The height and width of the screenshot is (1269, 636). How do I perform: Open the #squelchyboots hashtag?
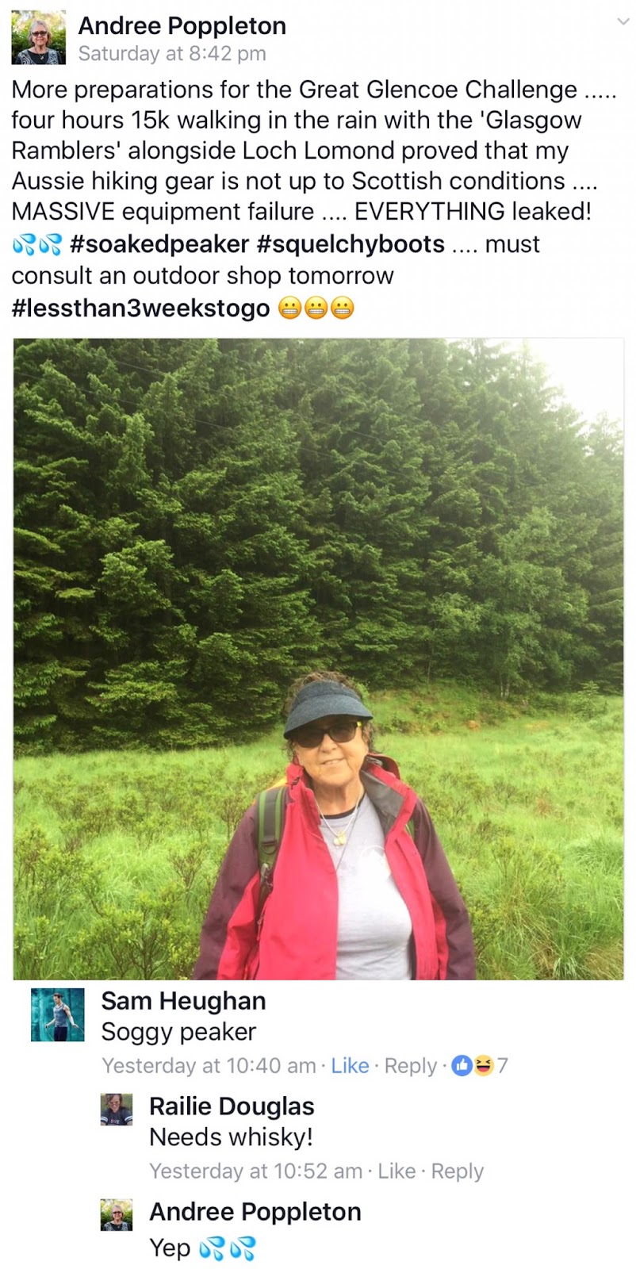(x=351, y=243)
